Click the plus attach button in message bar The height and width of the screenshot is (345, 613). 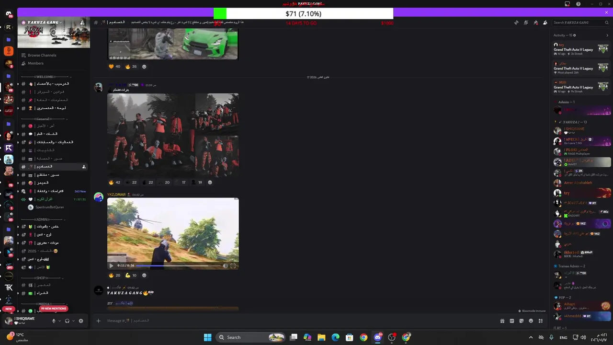98,321
